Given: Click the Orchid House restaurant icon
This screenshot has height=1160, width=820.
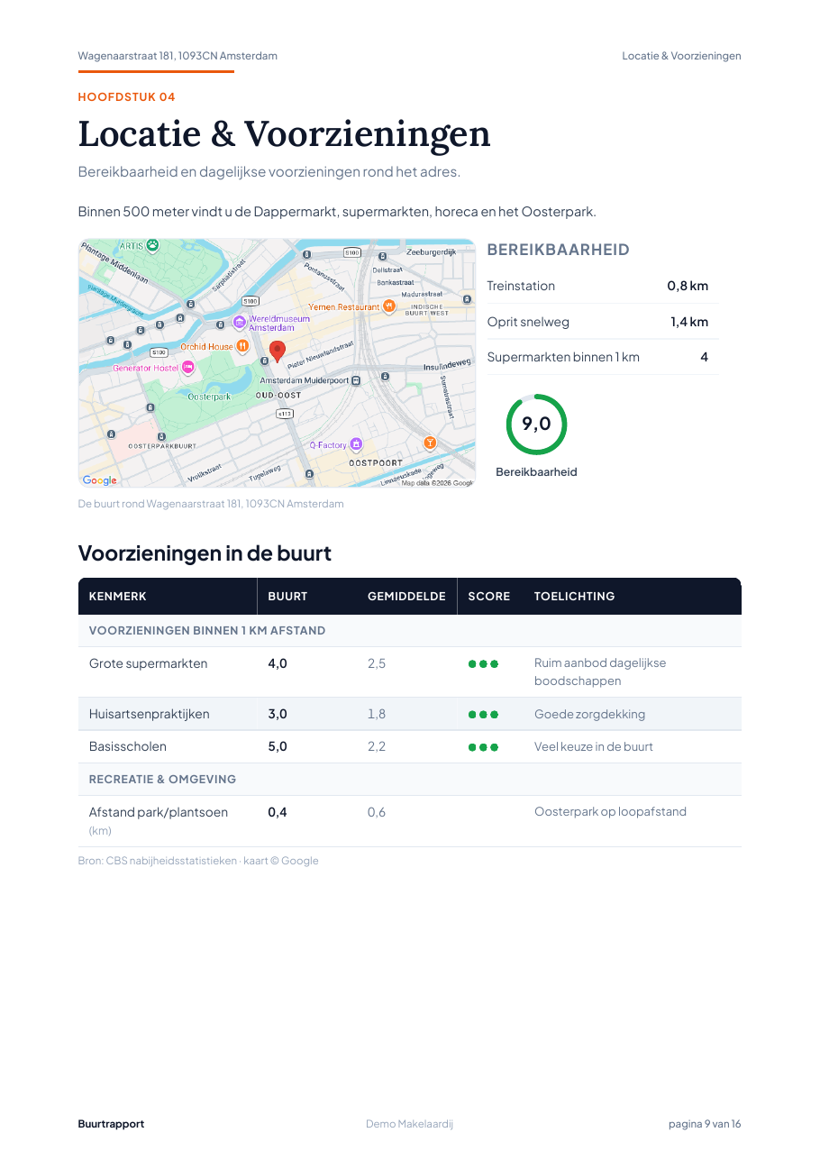Looking at the screenshot, I should (242, 346).
